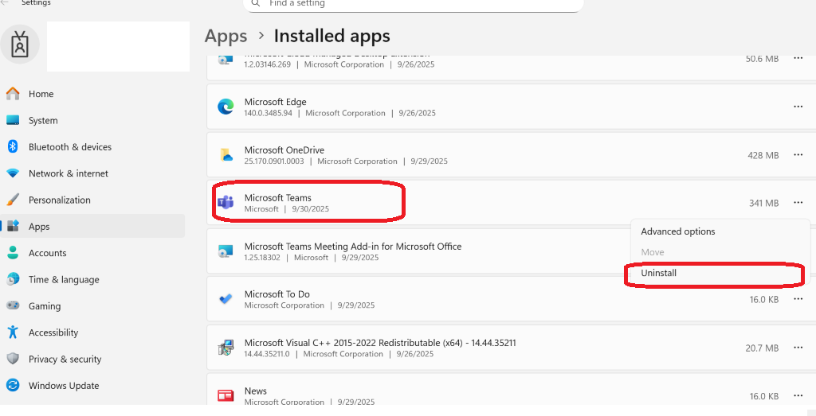Click the 341 MB size value
This screenshot has width=816, height=416.
click(764, 203)
